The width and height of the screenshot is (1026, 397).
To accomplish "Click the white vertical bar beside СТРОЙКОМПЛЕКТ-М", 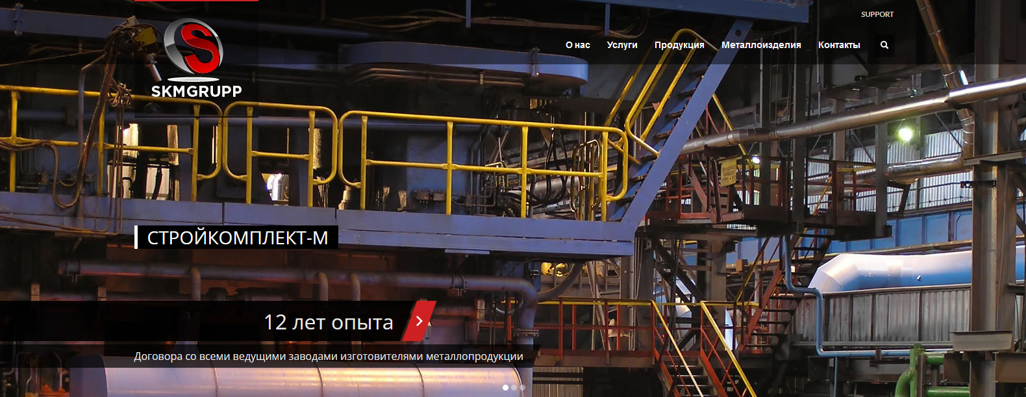I will (x=136, y=237).
